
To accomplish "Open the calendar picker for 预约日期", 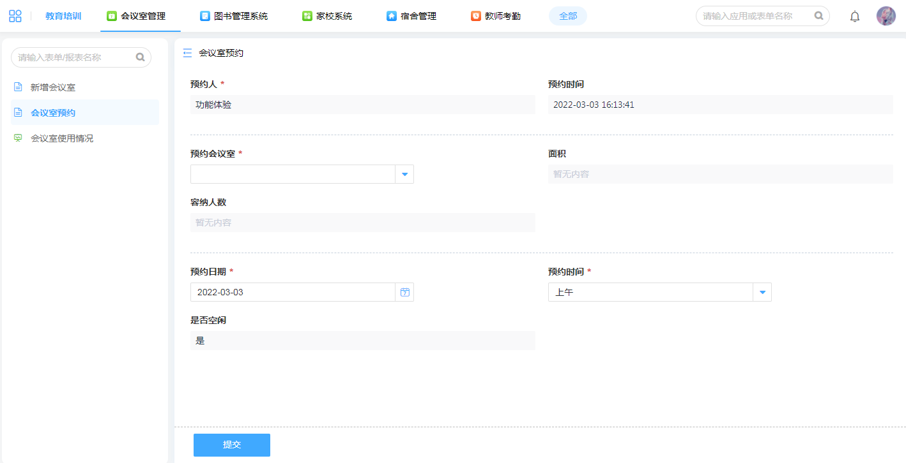I will click(x=404, y=292).
